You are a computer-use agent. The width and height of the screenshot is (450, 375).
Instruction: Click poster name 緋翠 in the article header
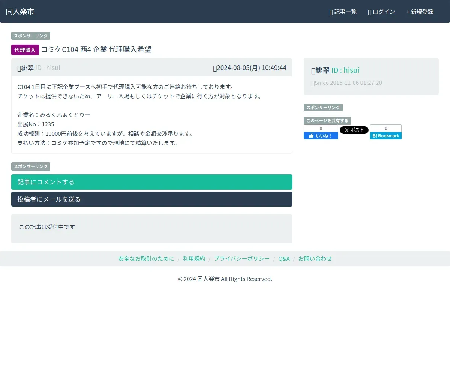click(x=27, y=68)
